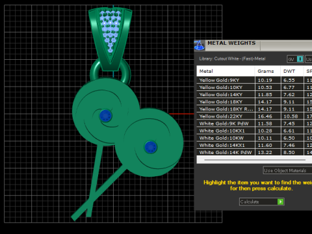
Task: Click the Use Object Materials button
Action: point(287,170)
